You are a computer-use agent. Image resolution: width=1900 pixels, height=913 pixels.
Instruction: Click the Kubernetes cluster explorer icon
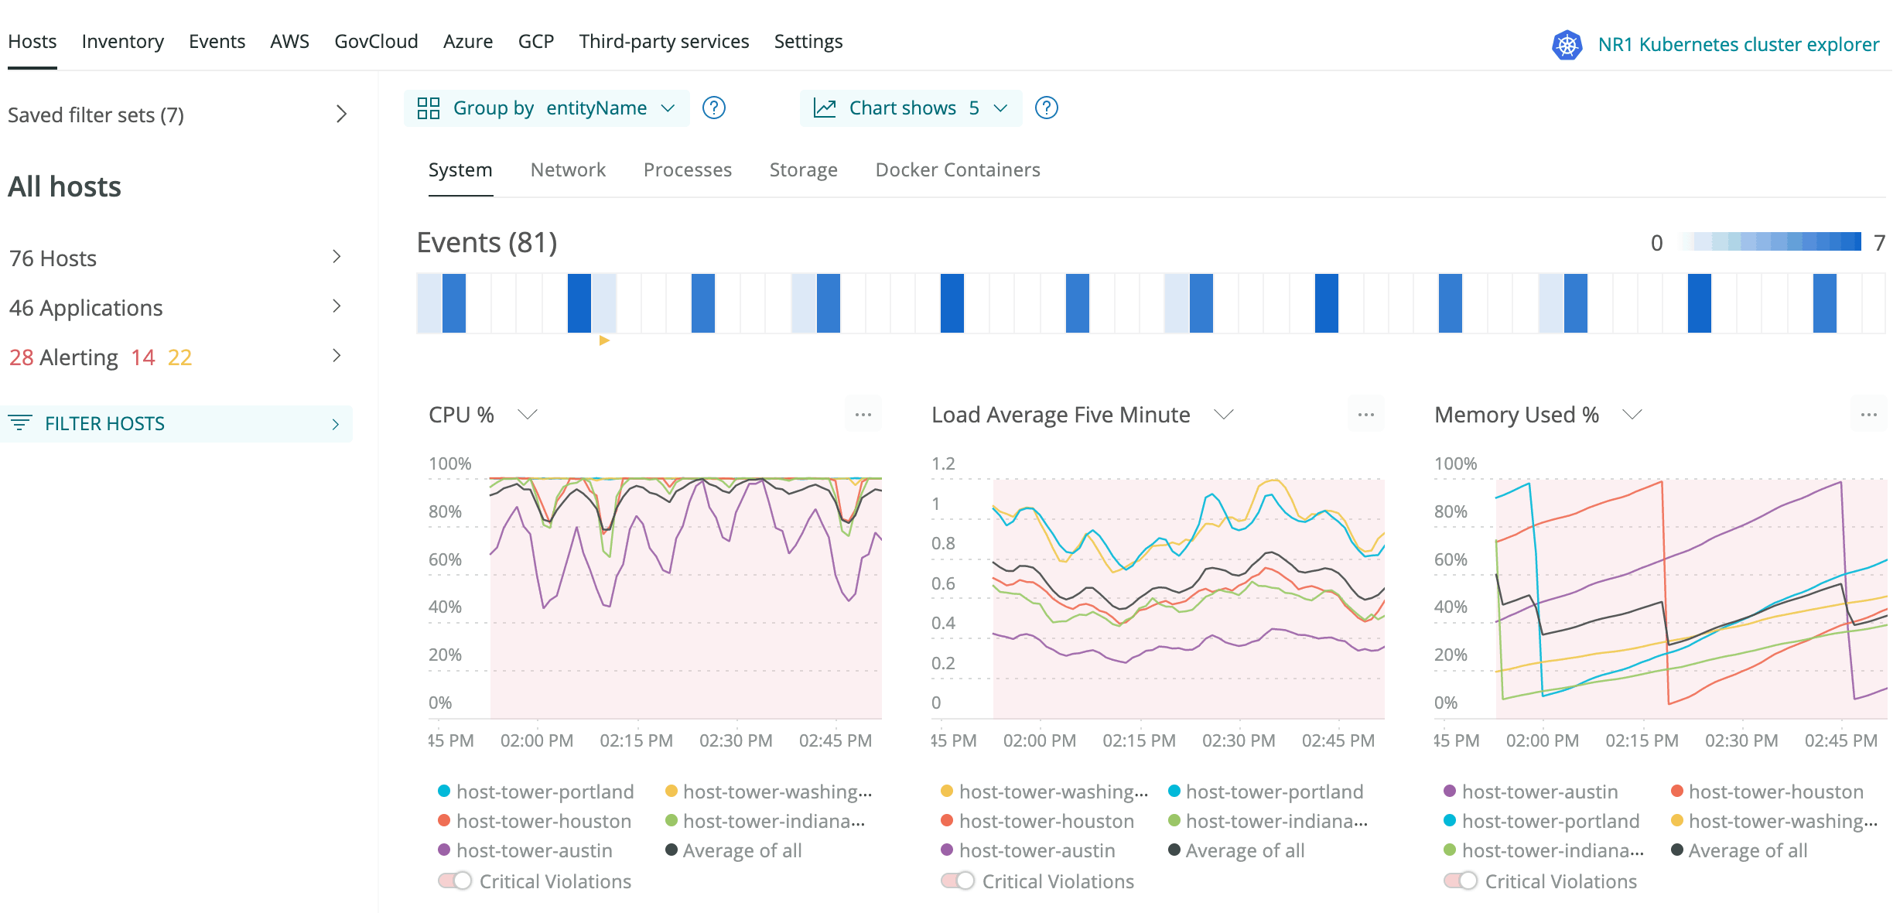[1567, 44]
